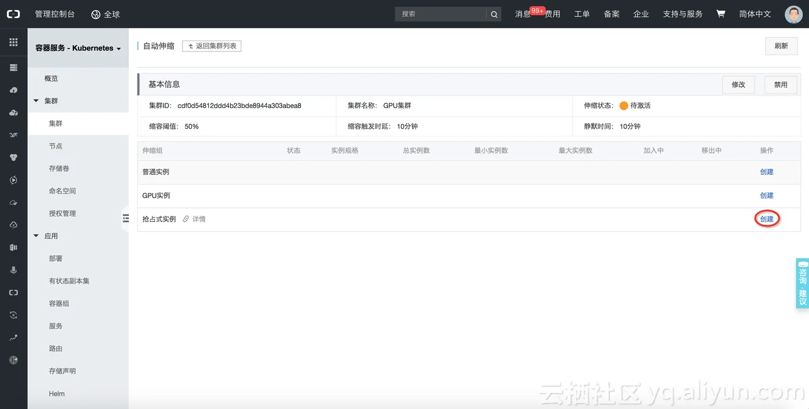Image resolution: width=809 pixels, height=409 pixels.
Task: Click the 普通实例 row label
Action: tap(156, 172)
